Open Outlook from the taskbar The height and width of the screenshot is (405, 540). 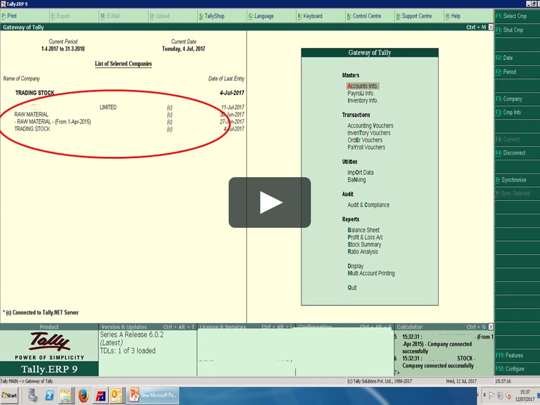pyautogui.click(x=116, y=395)
